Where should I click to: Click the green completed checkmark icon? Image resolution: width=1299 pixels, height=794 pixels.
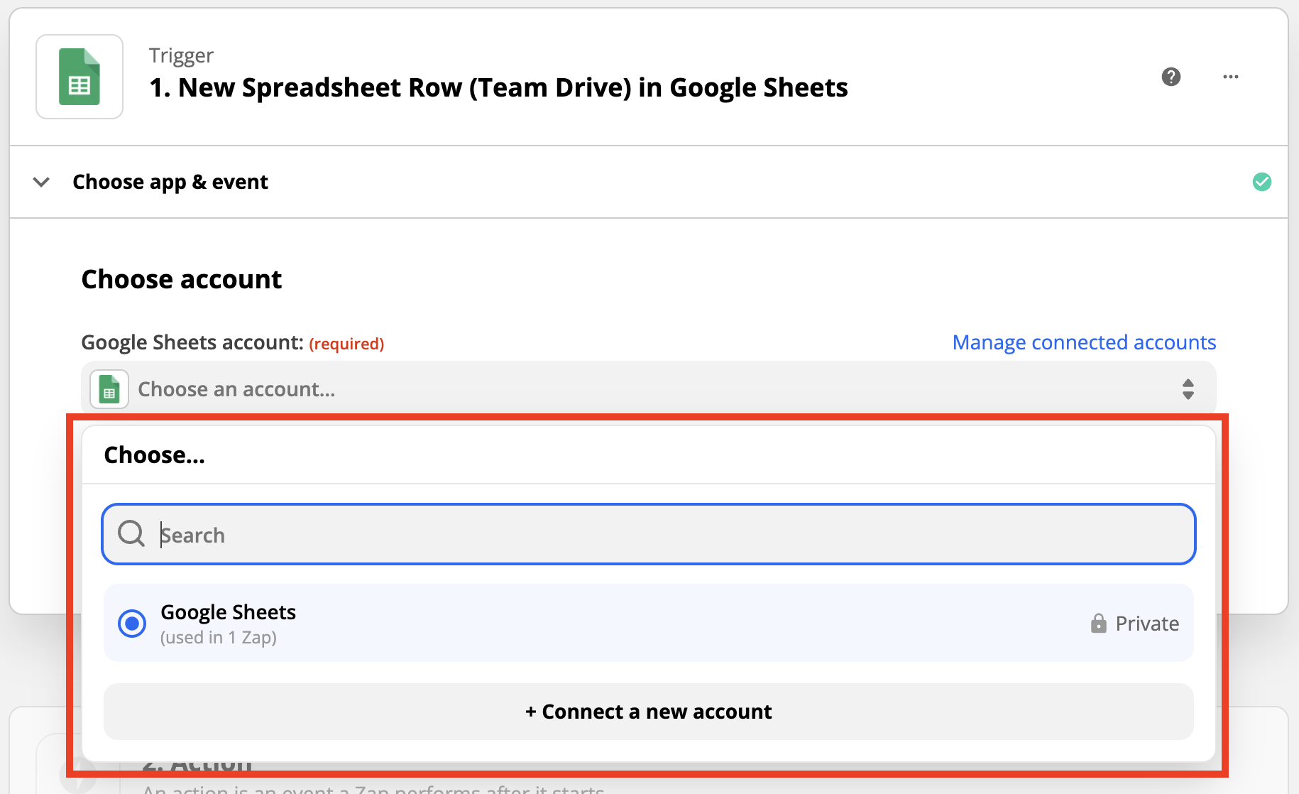pos(1262,182)
